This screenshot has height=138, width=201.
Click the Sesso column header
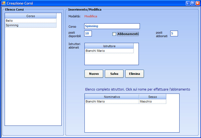pos(152,97)
